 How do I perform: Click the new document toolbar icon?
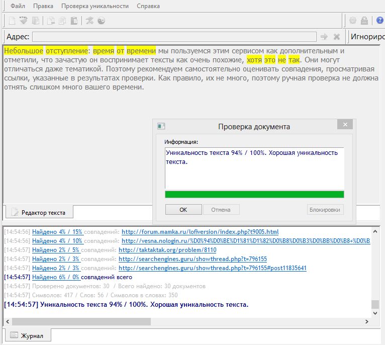[x=12, y=21]
